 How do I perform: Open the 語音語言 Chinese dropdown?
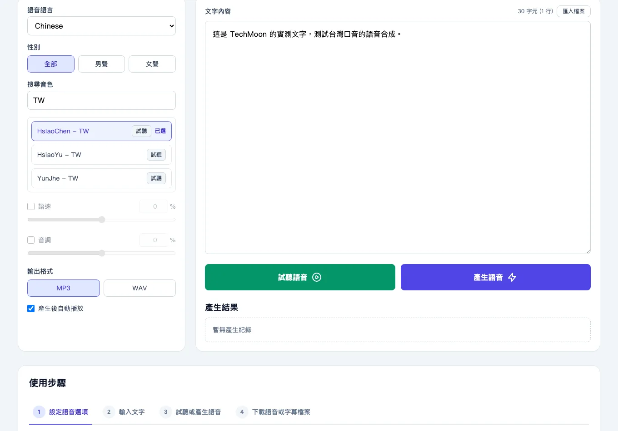pyautogui.click(x=101, y=26)
